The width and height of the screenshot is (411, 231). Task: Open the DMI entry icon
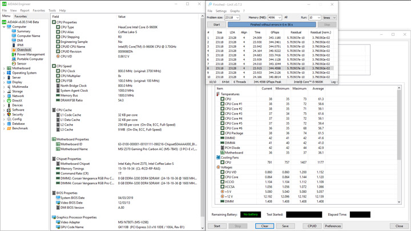point(14,40)
